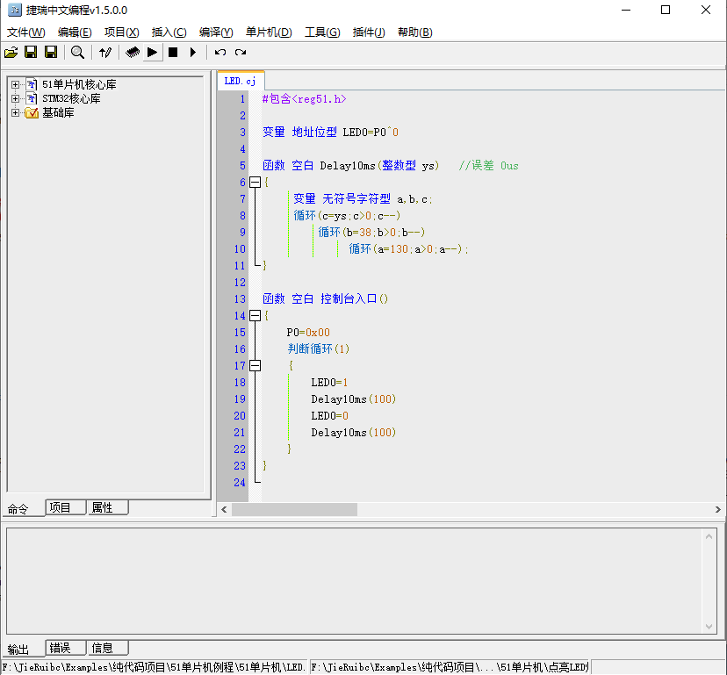Expand the STM32核心库 tree node
The height and width of the screenshot is (675, 727).
(15, 99)
